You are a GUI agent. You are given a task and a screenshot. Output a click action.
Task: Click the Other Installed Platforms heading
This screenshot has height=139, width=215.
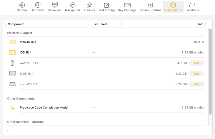tap(25, 122)
